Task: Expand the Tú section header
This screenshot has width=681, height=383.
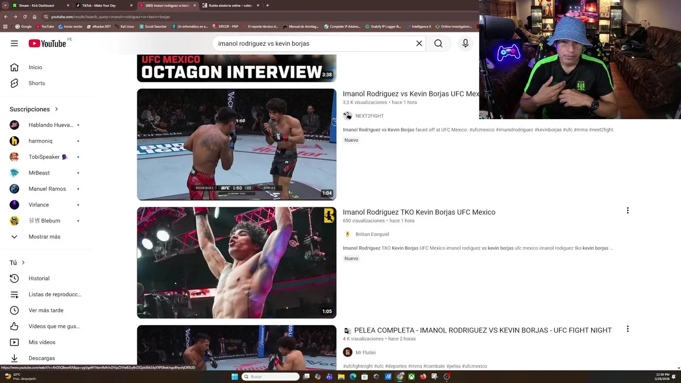Action: point(18,262)
